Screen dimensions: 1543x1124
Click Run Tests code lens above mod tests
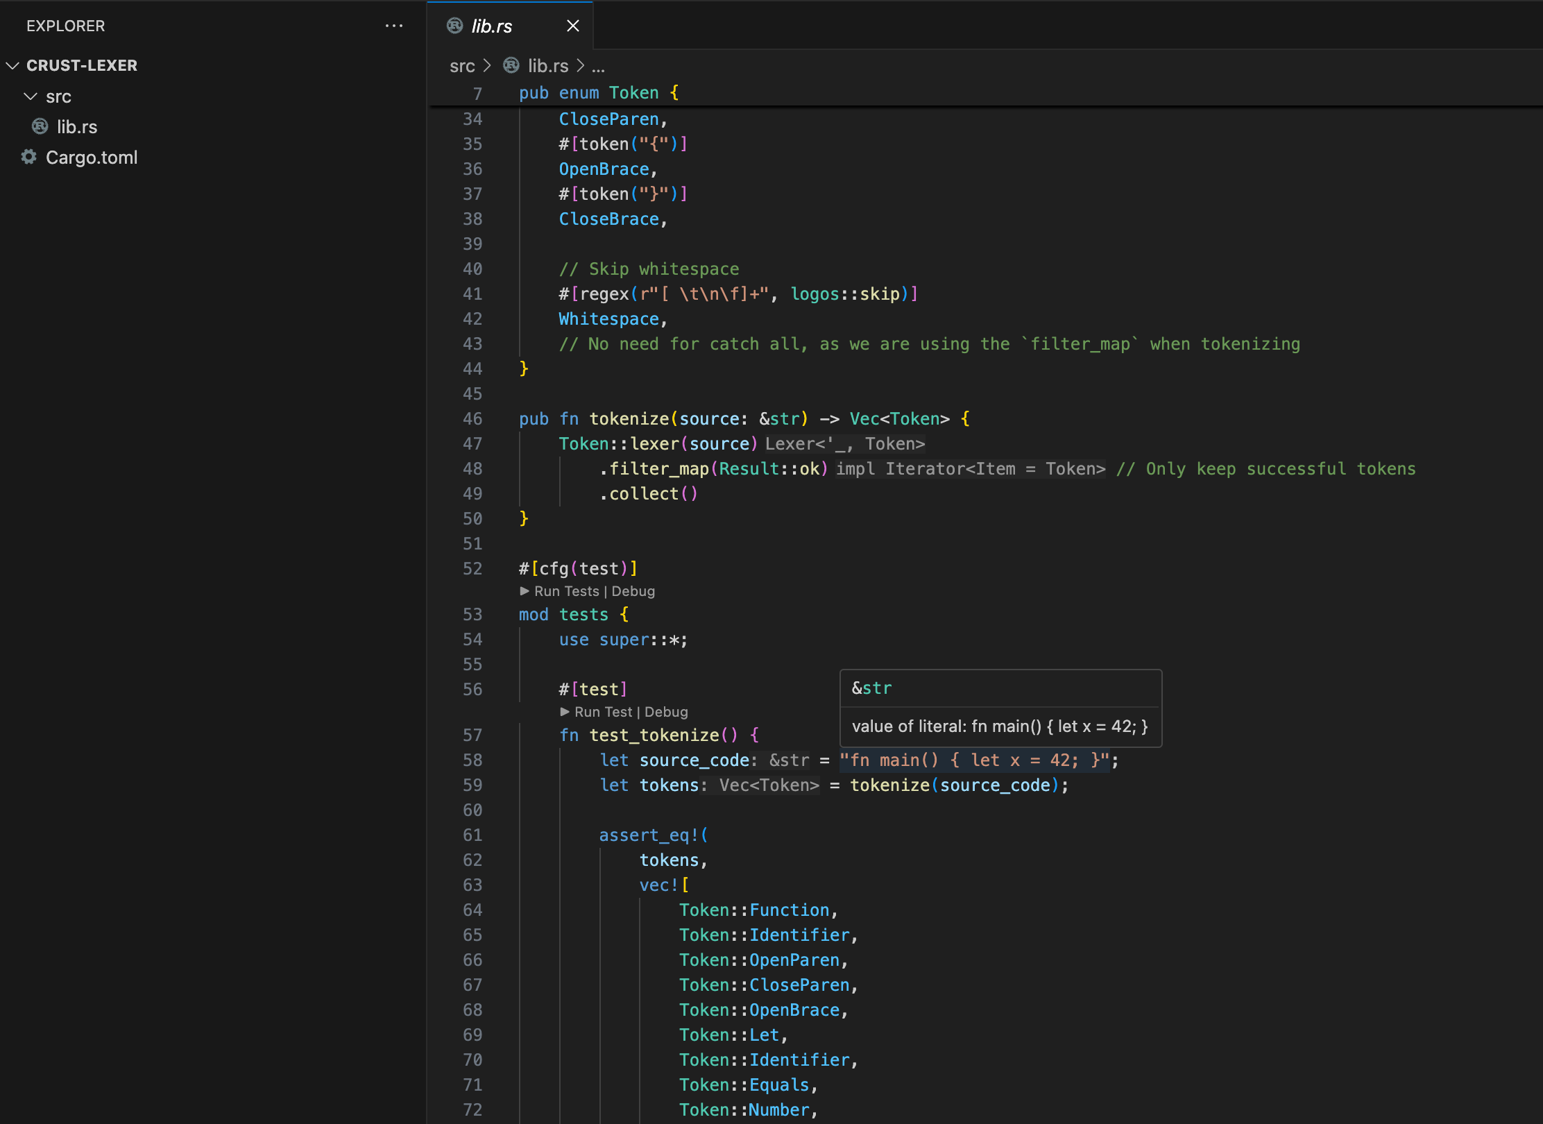(566, 591)
